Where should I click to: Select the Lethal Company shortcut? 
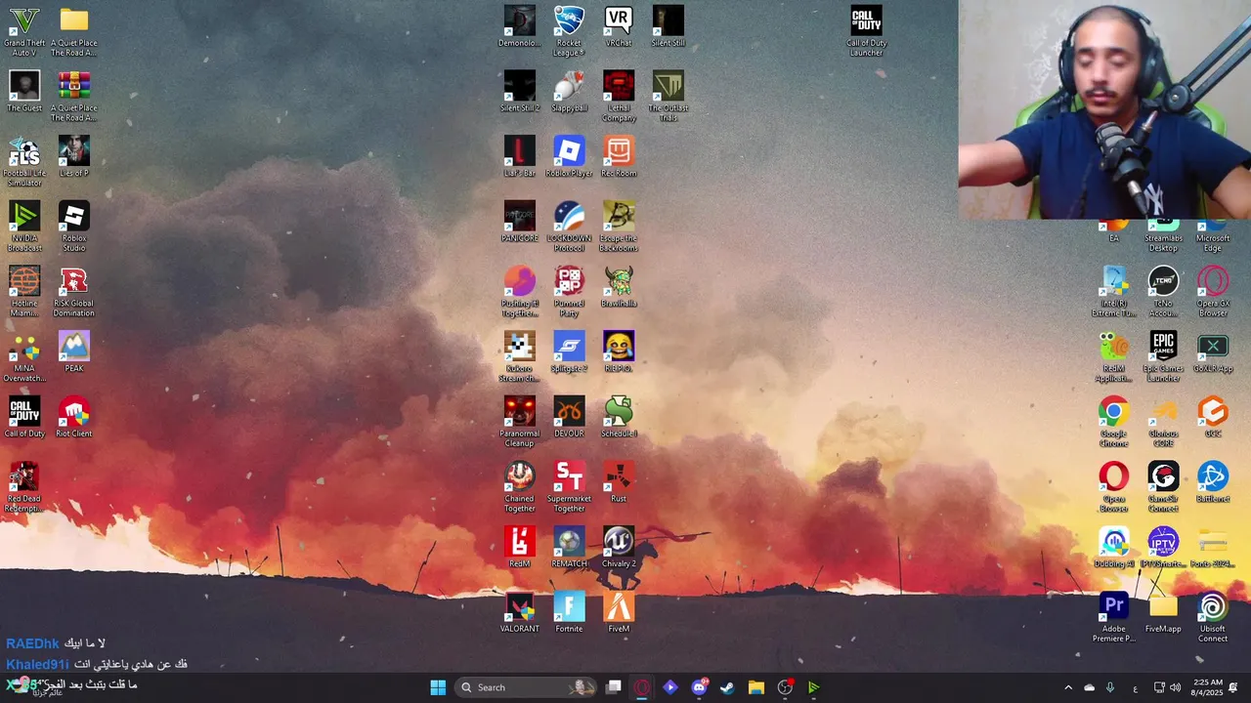click(619, 97)
